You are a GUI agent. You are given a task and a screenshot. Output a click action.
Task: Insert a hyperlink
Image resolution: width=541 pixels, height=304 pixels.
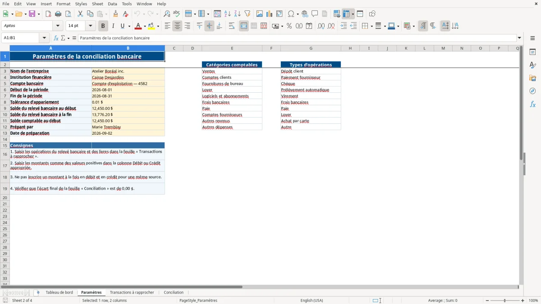coord(305,14)
